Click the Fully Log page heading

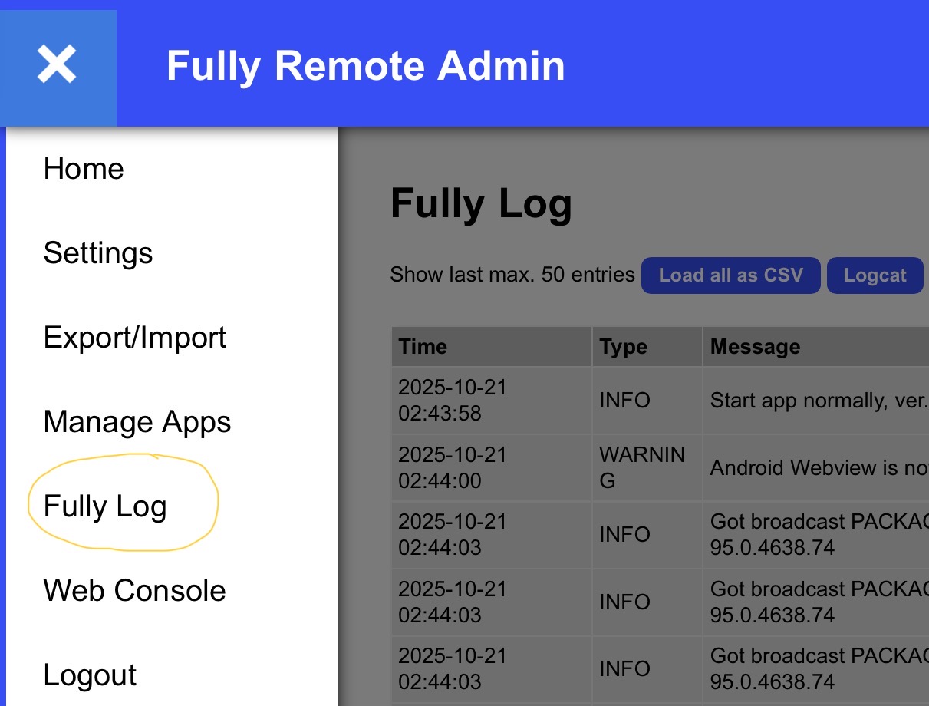481,204
